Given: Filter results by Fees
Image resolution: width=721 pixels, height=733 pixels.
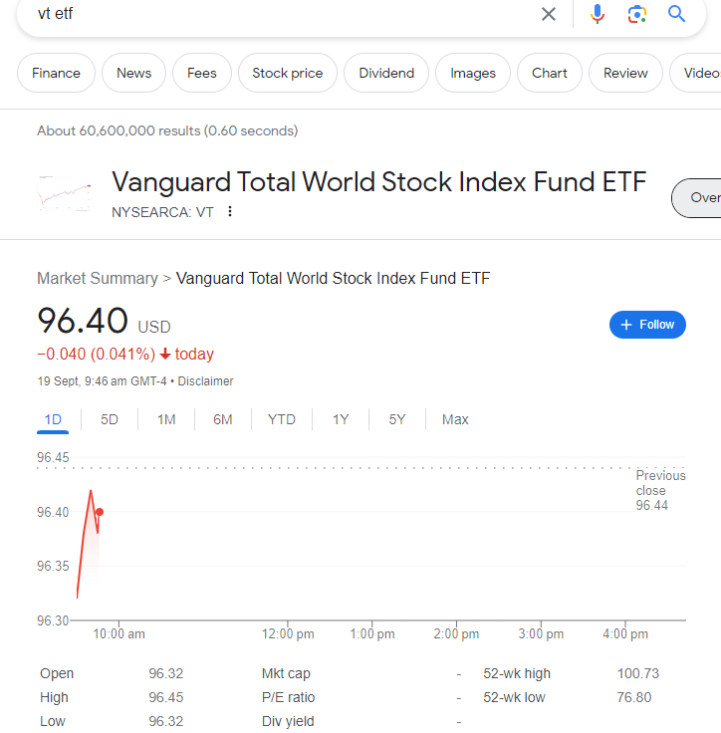Looking at the screenshot, I should (x=202, y=73).
